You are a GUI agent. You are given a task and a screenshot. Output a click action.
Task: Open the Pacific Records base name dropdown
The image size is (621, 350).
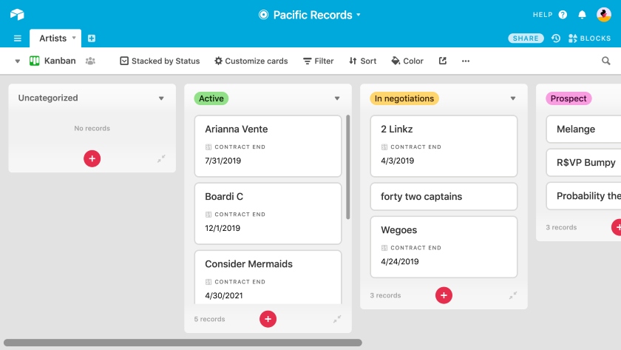tap(310, 15)
